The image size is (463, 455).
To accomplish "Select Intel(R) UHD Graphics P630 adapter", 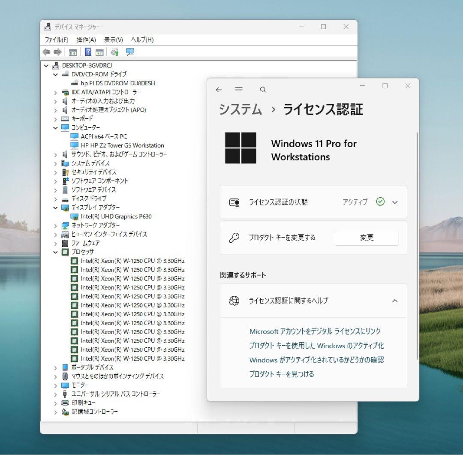I will point(116,216).
